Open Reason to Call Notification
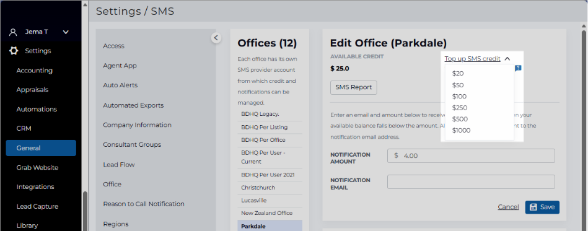This screenshot has width=588, height=231. point(144,204)
